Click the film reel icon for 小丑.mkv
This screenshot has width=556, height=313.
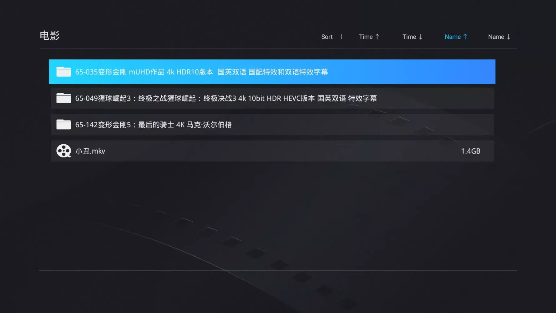coord(63,151)
